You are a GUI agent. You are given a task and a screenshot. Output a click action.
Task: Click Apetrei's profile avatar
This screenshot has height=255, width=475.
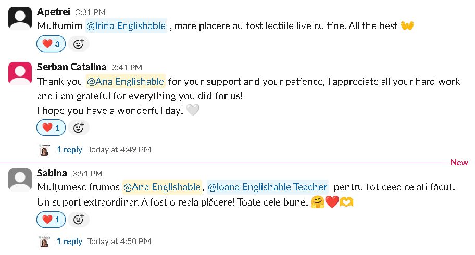click(x=20, y=19)
